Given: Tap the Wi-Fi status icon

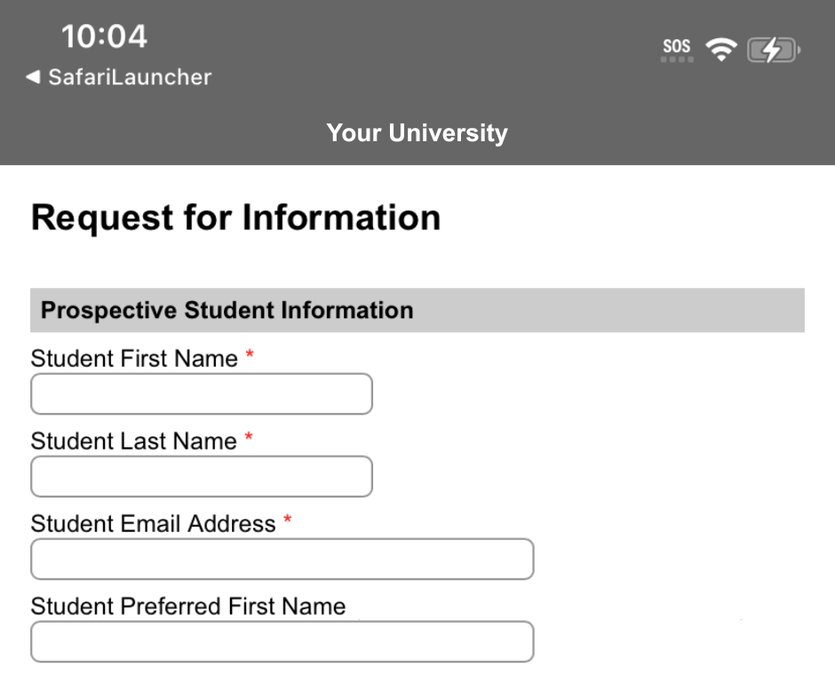Looking at the screenshot, I should pyautogui.click(x=722, y=49).
